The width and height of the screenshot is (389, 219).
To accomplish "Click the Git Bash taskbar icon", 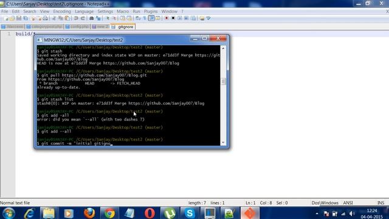I will [x=250, y=213].
